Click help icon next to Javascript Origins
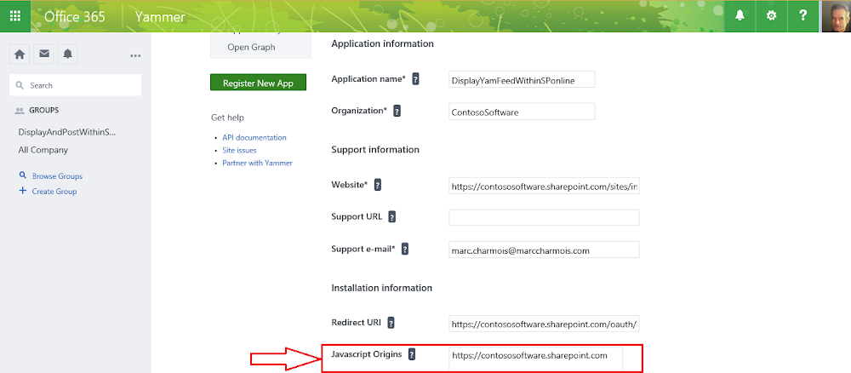 (x=412, y=354)
